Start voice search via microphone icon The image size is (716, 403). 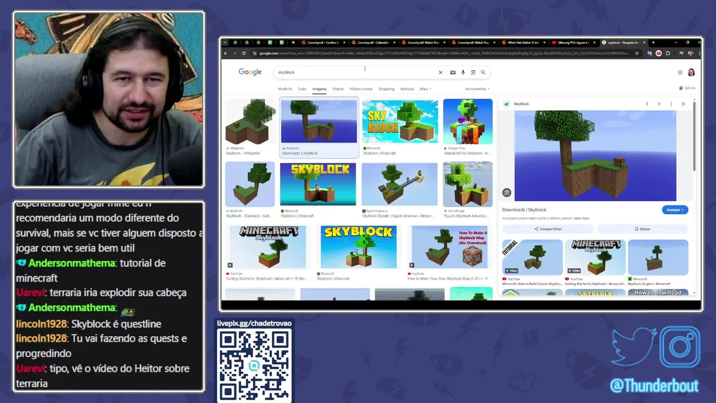pos(463,72)
